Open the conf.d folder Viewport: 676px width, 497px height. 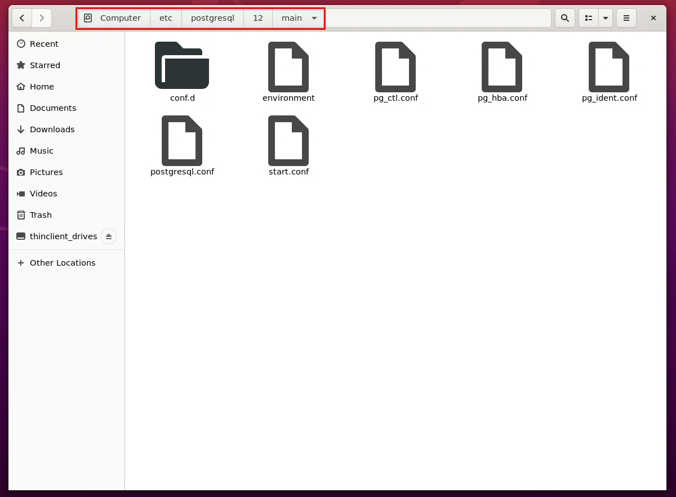(x=182, y=65)
